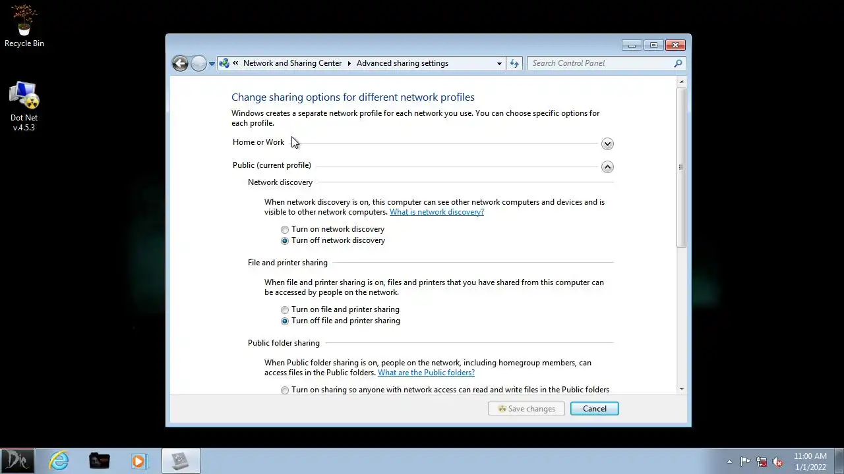The image size is (844, 474).
Task: Open the Start menu button
Action: point(17,461)
